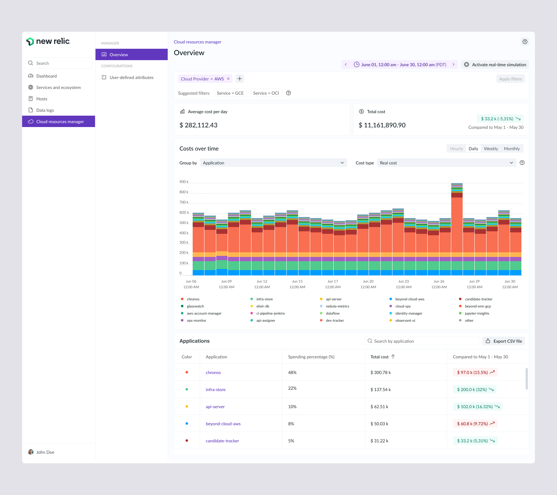557x495 pixels.
Task: Activate real-time simulation
Action: pyautogui.click(x=495, y=64)
